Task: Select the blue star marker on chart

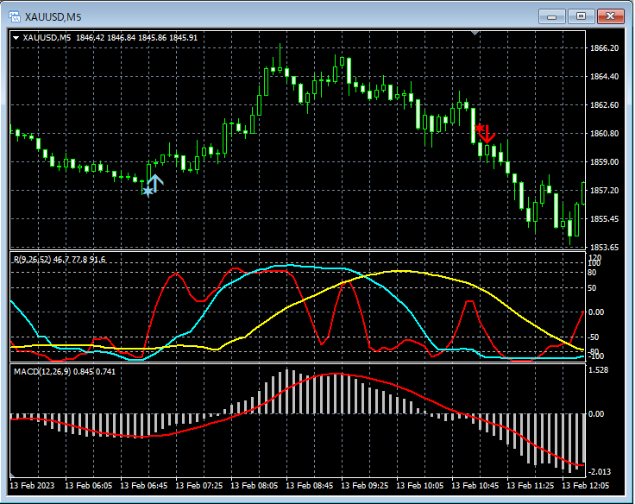Action: pos(148,192)
